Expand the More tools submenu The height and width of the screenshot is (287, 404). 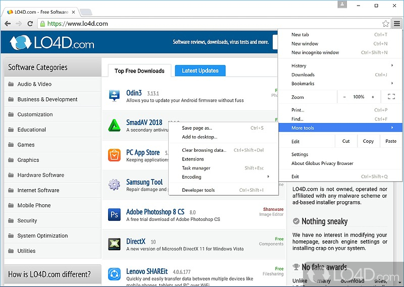340,128
